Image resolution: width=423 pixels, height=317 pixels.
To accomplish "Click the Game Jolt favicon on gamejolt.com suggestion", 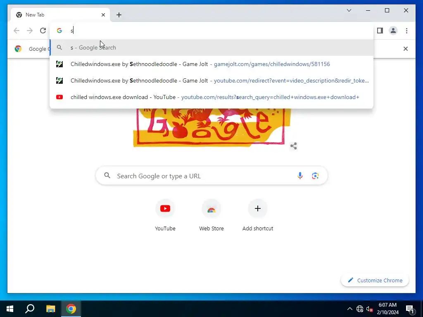I will (x=59, y=64).
